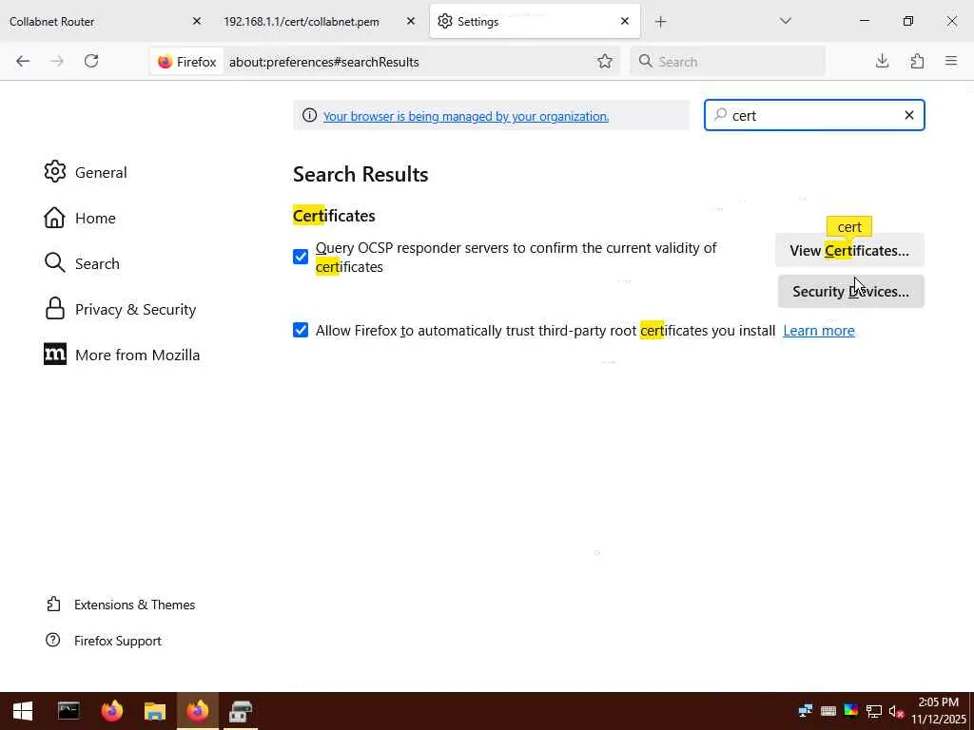Close the collabnet.pem tab

click(411, 21)
